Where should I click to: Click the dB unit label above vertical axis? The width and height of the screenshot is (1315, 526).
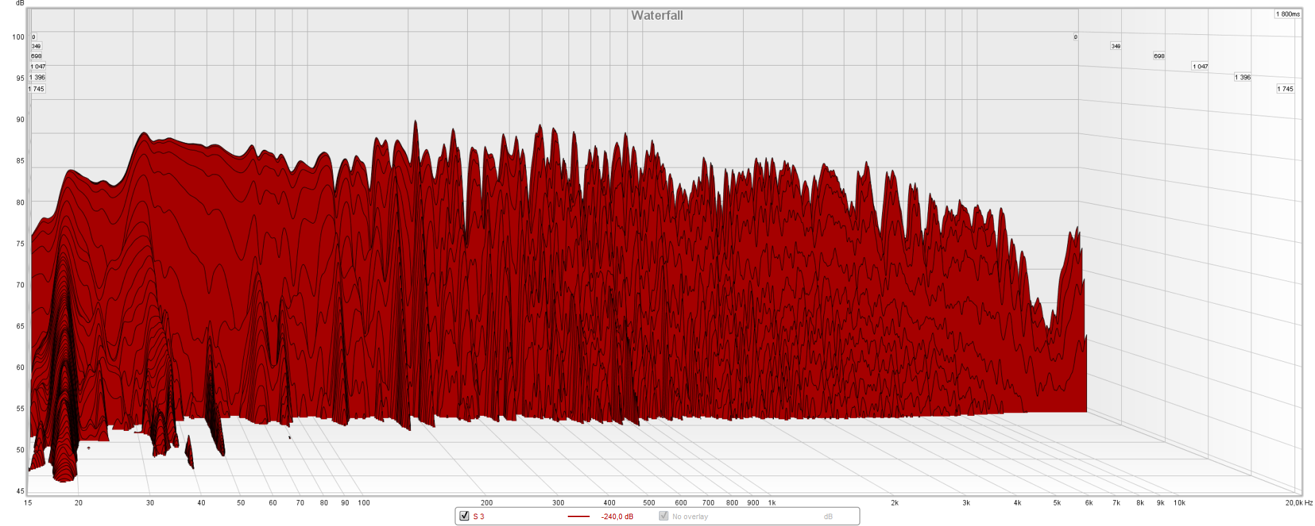(x=20, y=3)
